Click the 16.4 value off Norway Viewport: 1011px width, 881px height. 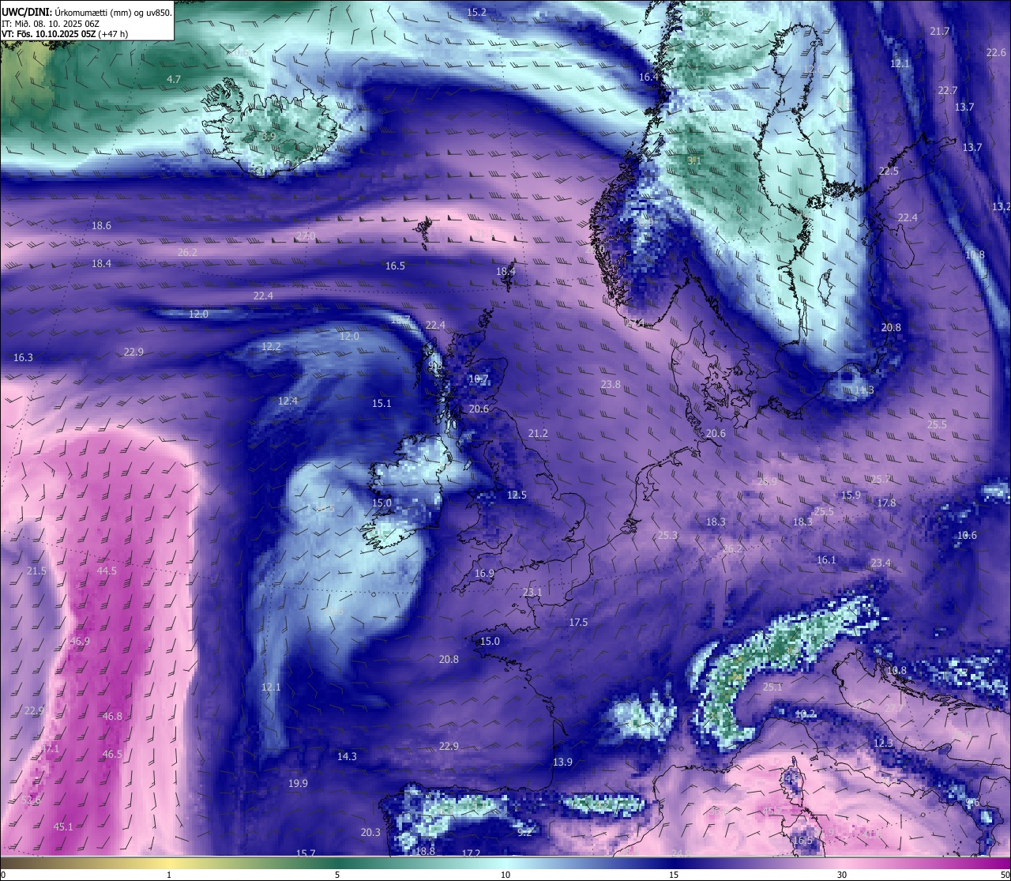click(x=648, y=77)
